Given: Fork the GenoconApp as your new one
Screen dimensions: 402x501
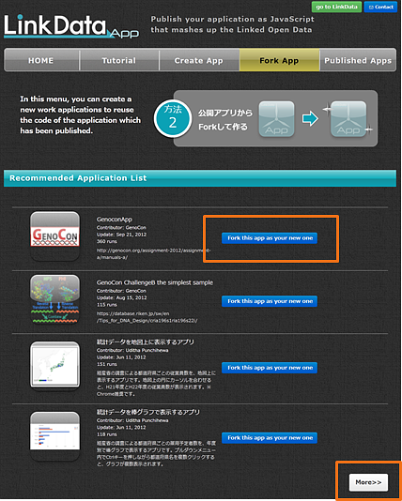Looking at the screenshot, I should [270, 238].
